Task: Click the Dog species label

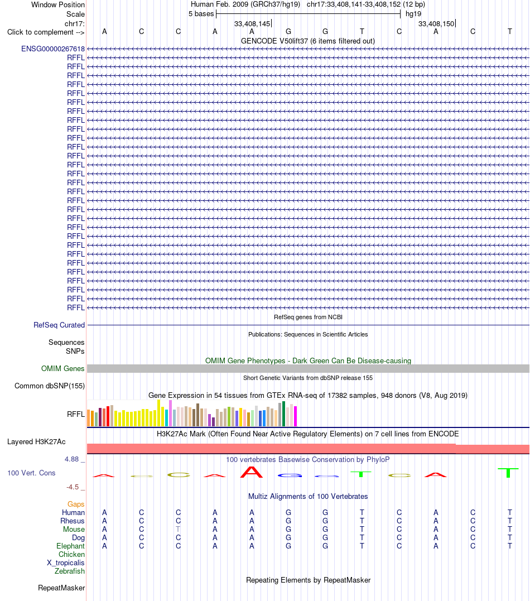Action: coord(78,538)
